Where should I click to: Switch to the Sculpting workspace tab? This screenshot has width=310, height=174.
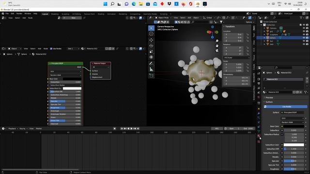65,14
